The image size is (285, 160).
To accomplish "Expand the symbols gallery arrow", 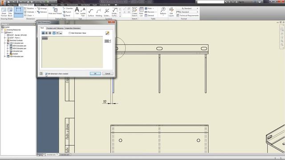I will click(x=120, y=16).
